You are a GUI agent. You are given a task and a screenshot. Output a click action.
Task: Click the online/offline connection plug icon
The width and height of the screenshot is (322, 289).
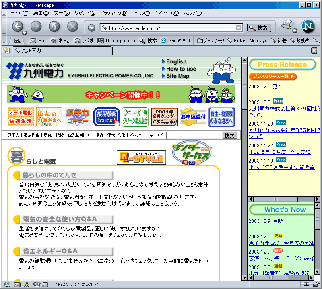306,284
